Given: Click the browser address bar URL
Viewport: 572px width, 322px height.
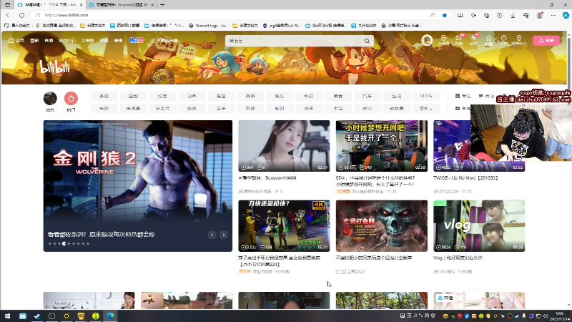Looking at the screenshot, I should click(x=66, y=15).
